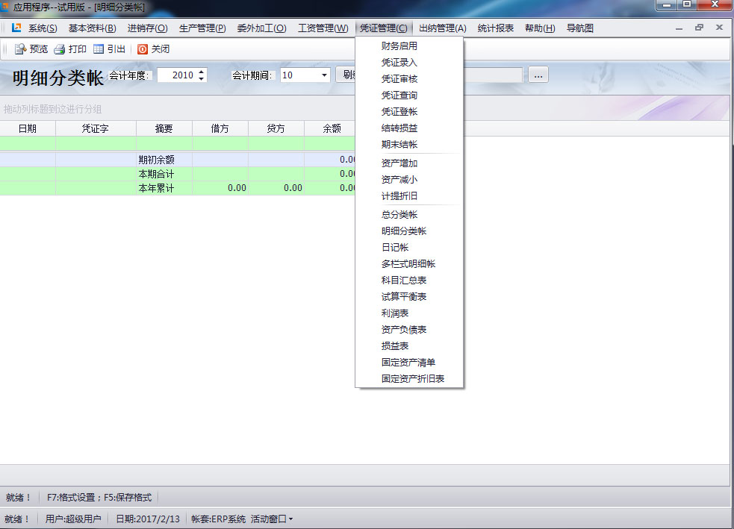This screenshot has width=734, height=529.
Task: Open the 生产管理(P) menu
Action: [202, 28]
